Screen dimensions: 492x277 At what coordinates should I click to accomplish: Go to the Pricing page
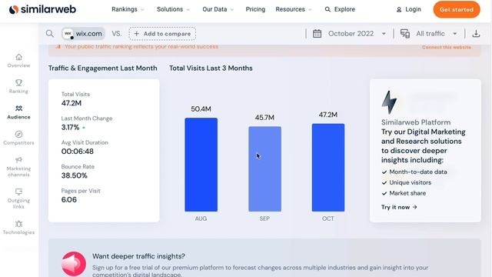[255, 9]
